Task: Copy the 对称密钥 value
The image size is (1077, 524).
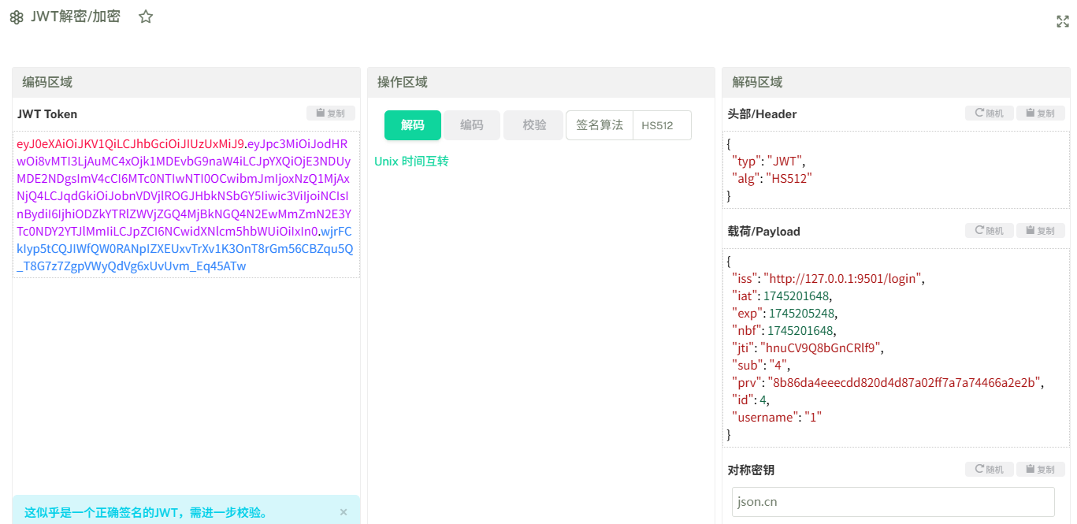Action: 1041,470
